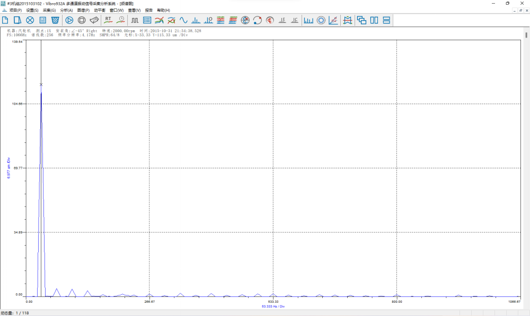Screen dimensions: 530x316
Task: Open the orbit circle icon
Action: click(x=257, y=20)
